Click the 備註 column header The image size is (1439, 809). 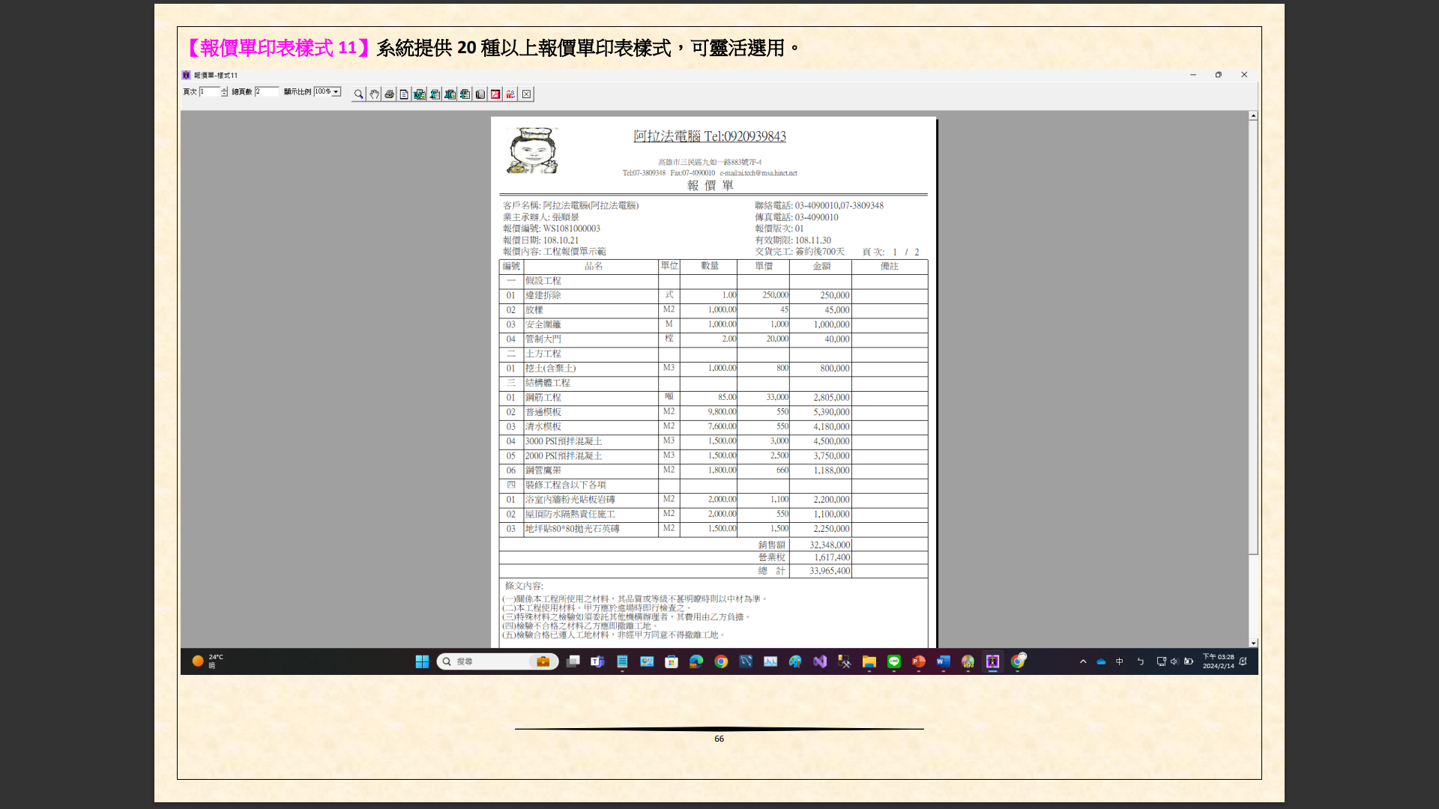890,266
